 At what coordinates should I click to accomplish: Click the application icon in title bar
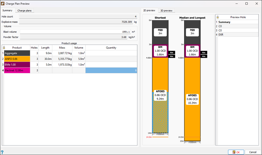(x=3, y=4)
